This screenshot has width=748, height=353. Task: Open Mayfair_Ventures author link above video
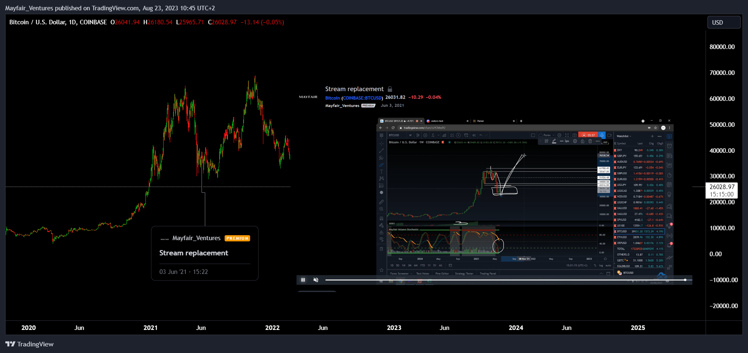point(342,105)
